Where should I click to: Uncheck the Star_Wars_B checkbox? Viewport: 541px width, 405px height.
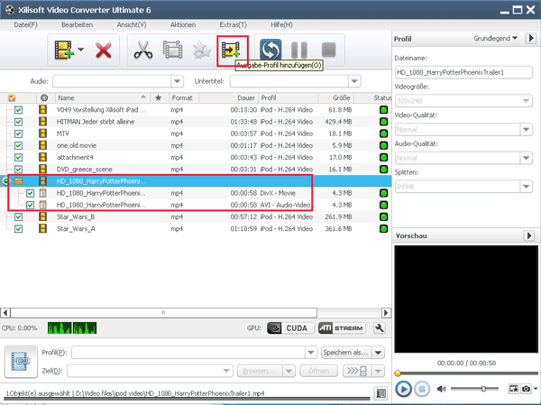(18, 216)
